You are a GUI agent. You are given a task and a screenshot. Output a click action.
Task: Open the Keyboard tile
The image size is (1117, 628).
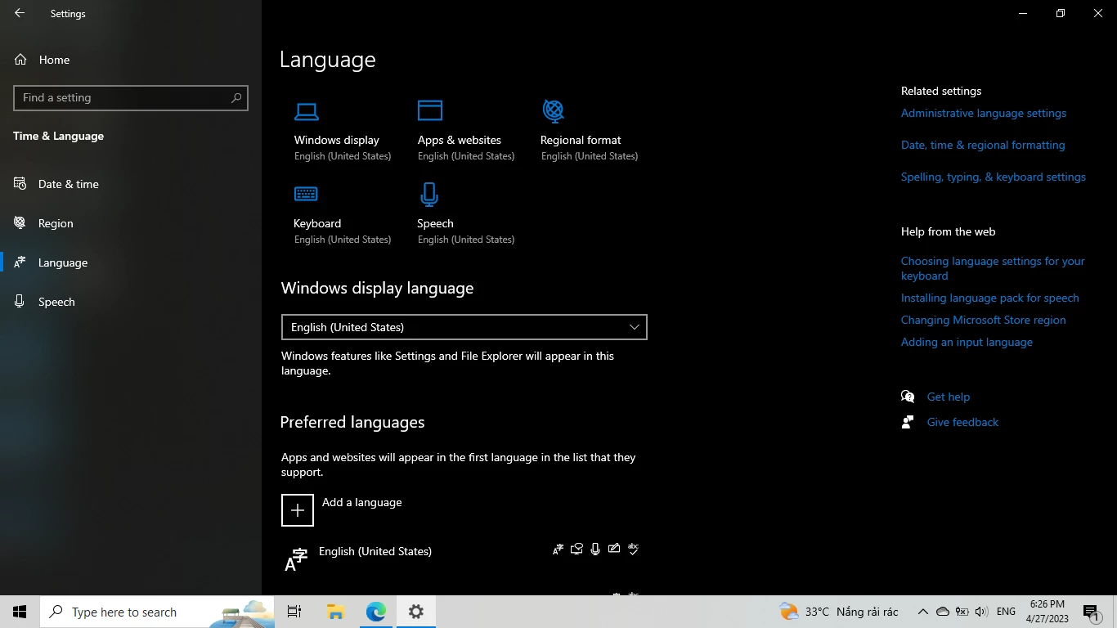point(343,215)
